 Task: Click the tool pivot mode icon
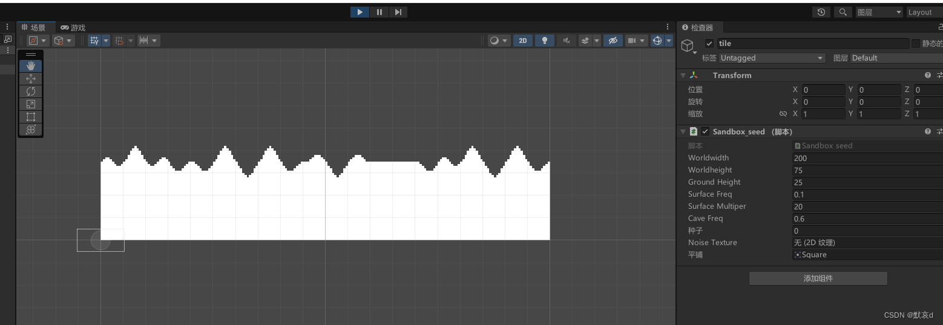coord(33,41)
